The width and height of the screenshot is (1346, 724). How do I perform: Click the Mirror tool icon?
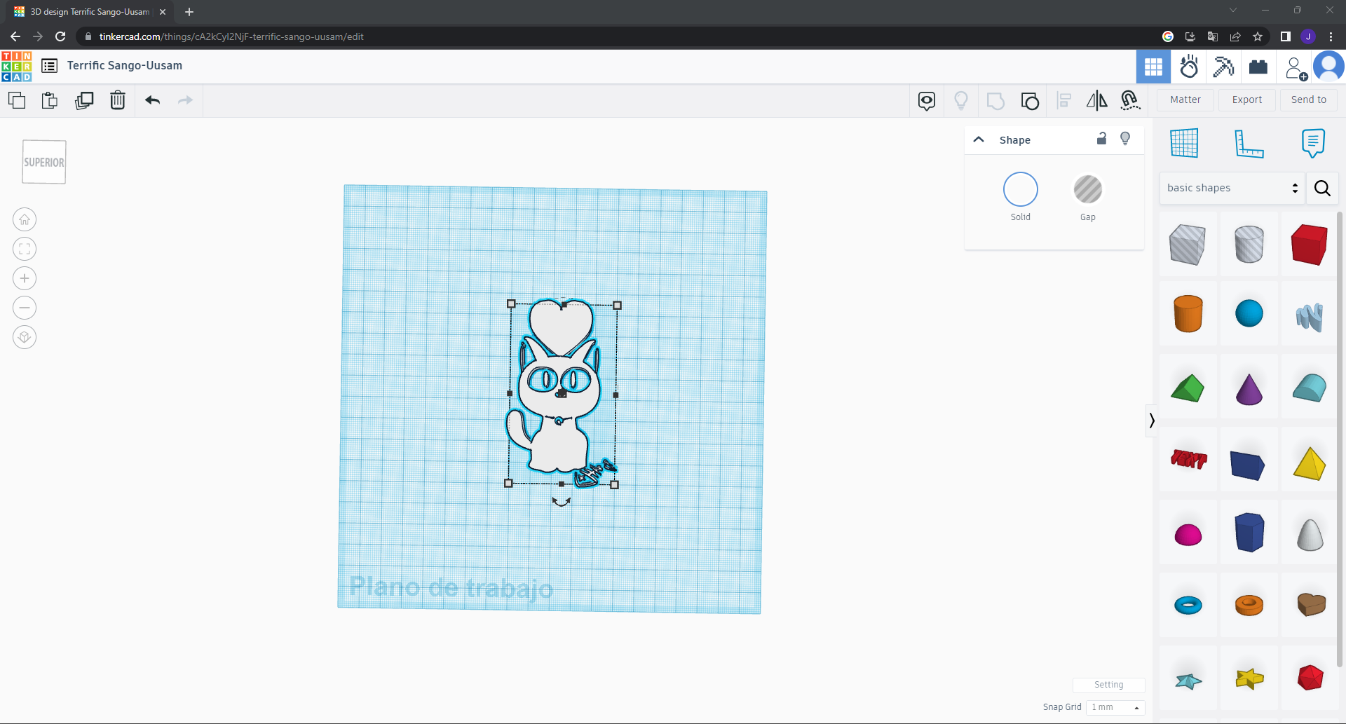[1097, 101]
